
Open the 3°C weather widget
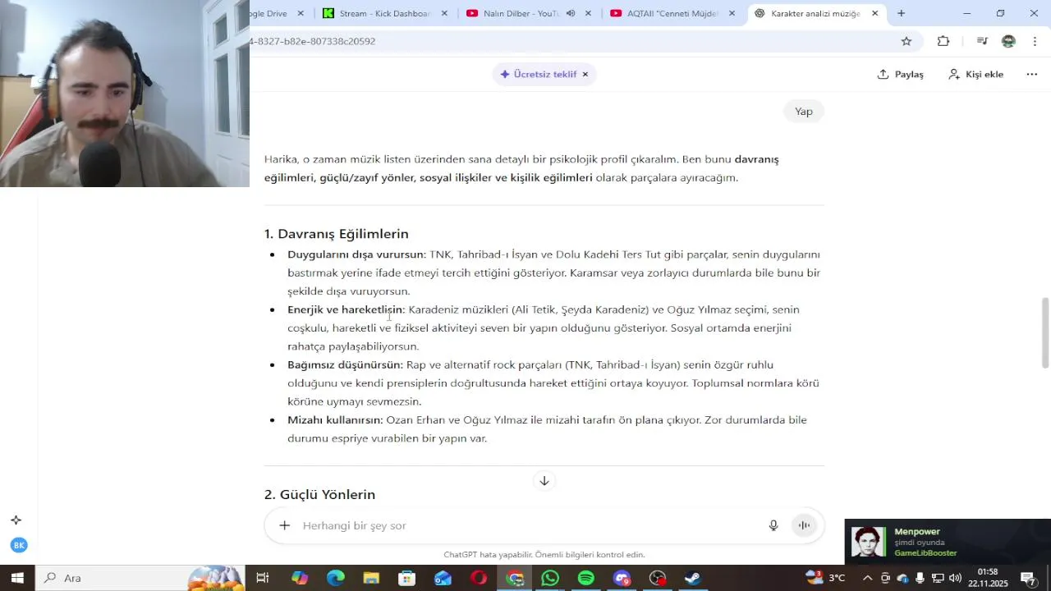click(826, 578)
